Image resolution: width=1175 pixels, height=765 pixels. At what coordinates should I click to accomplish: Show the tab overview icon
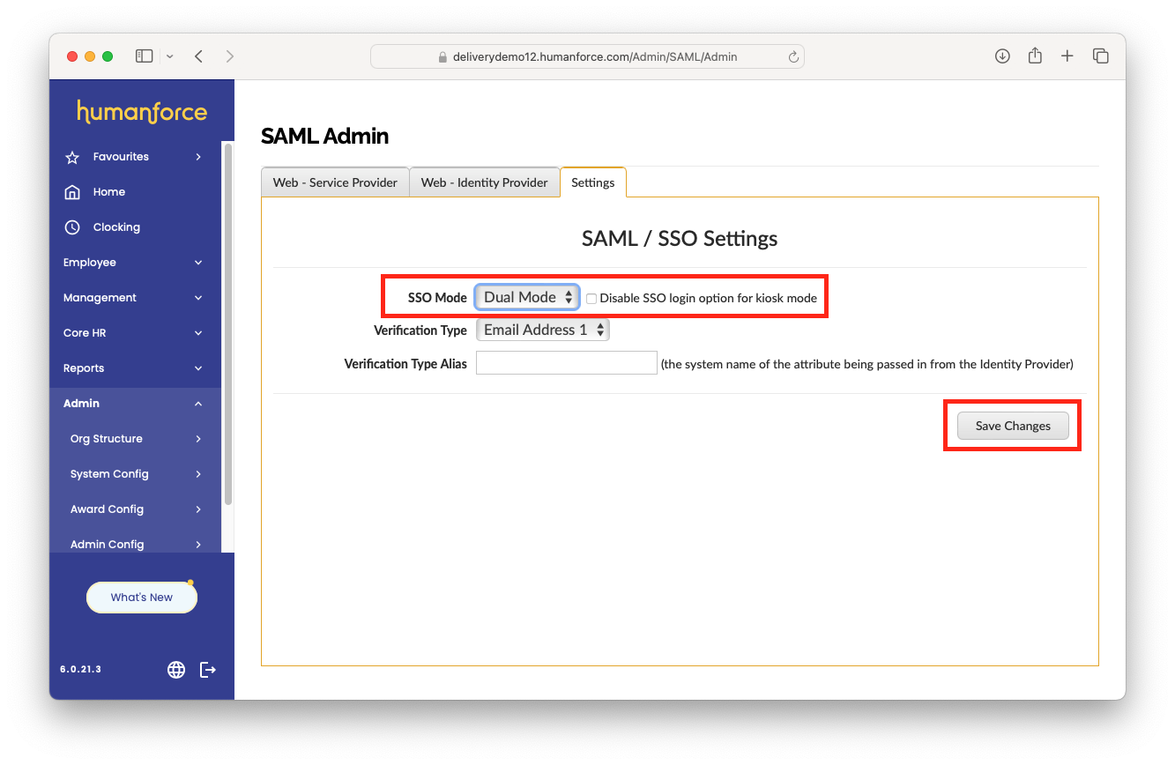coord(1100,56)
